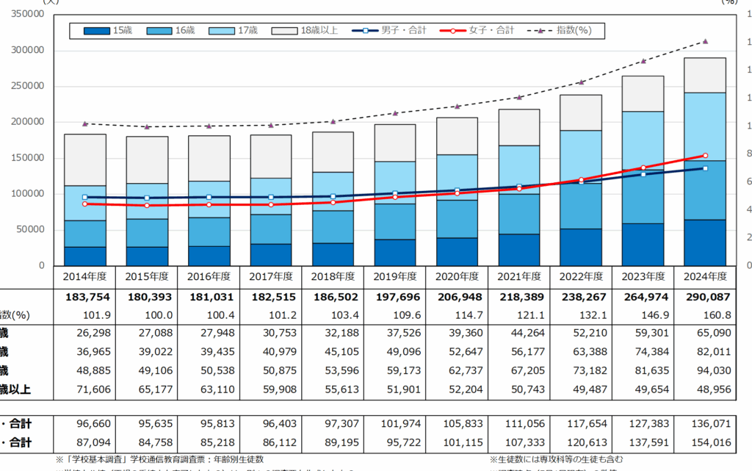Click the 18歳以上 bar segment for 2014年度

coord(84,159)
